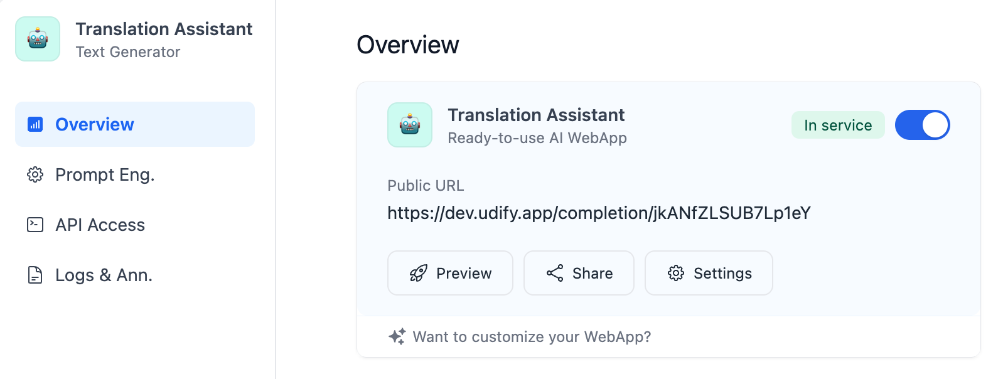
Task: Click the share nodes icon
Action: pos(555,273)
